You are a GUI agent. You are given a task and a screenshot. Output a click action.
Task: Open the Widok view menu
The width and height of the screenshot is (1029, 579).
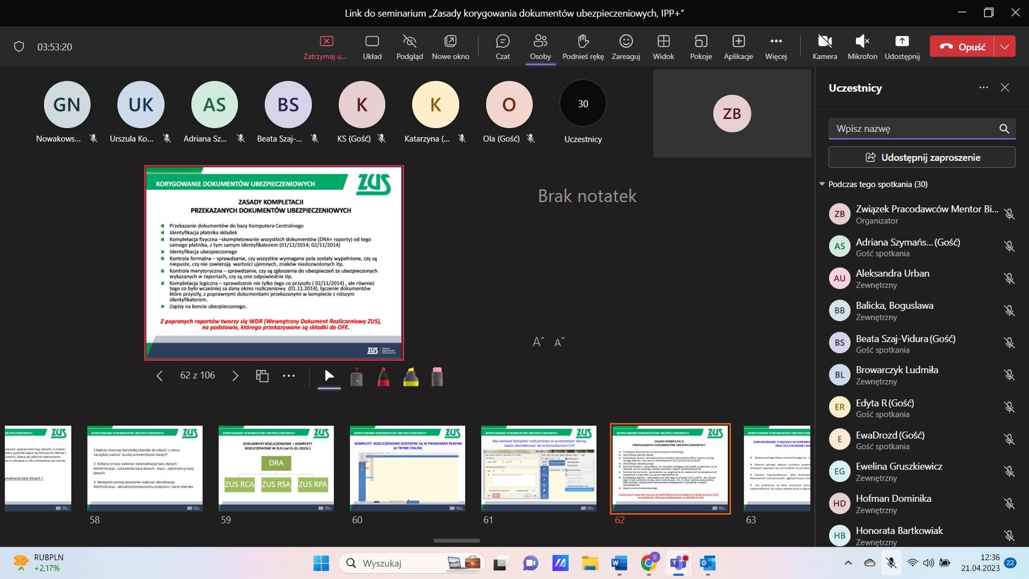(x=664, y=47)
